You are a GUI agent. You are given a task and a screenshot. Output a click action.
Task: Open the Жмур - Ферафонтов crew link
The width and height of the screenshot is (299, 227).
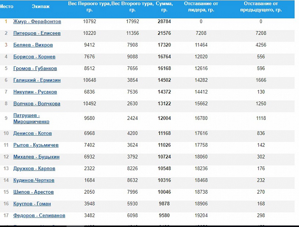pos(37,22)
